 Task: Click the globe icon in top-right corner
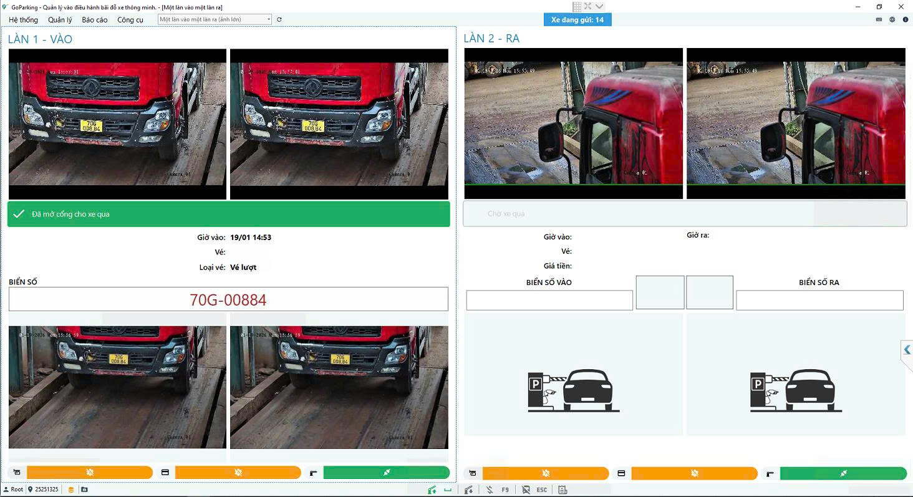click(x=892, y=20)
